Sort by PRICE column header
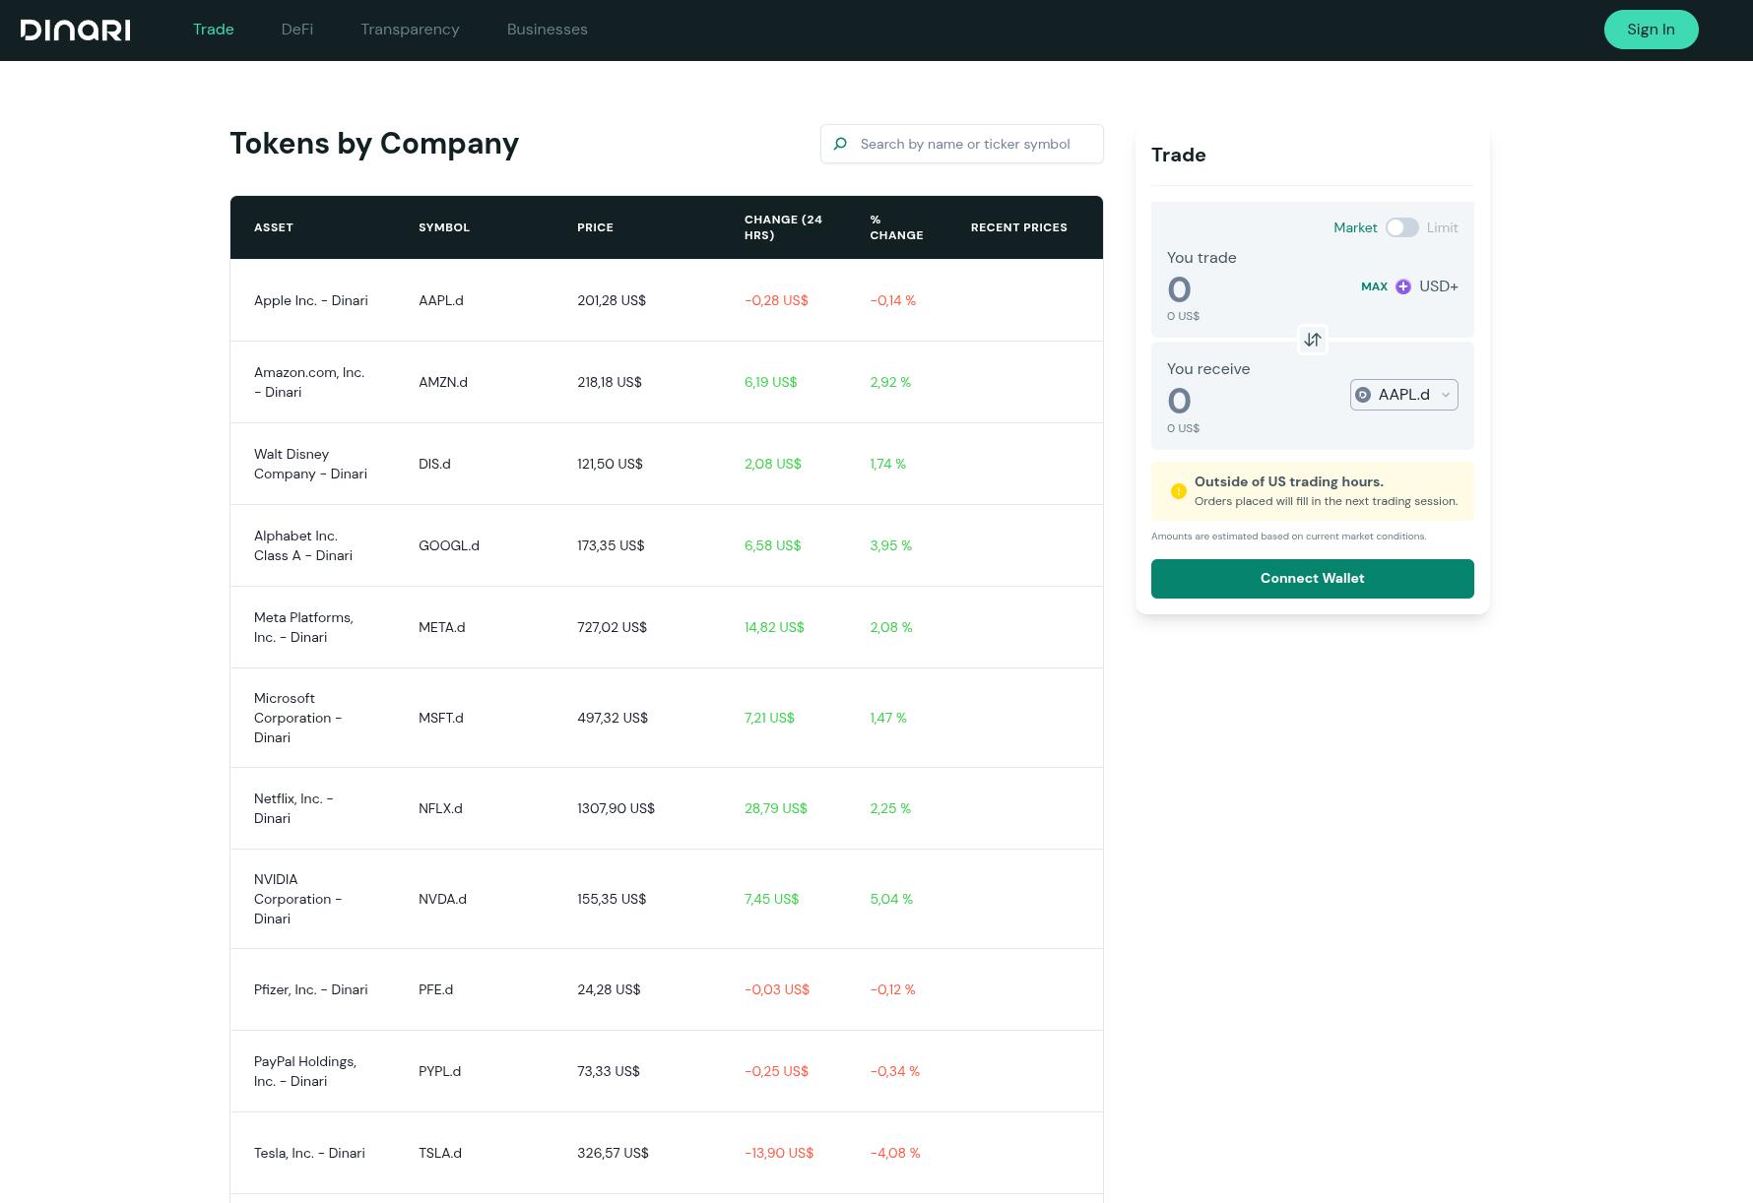Image resolution: width=1753 pixels, height=1203 pixels. point(595,227)
